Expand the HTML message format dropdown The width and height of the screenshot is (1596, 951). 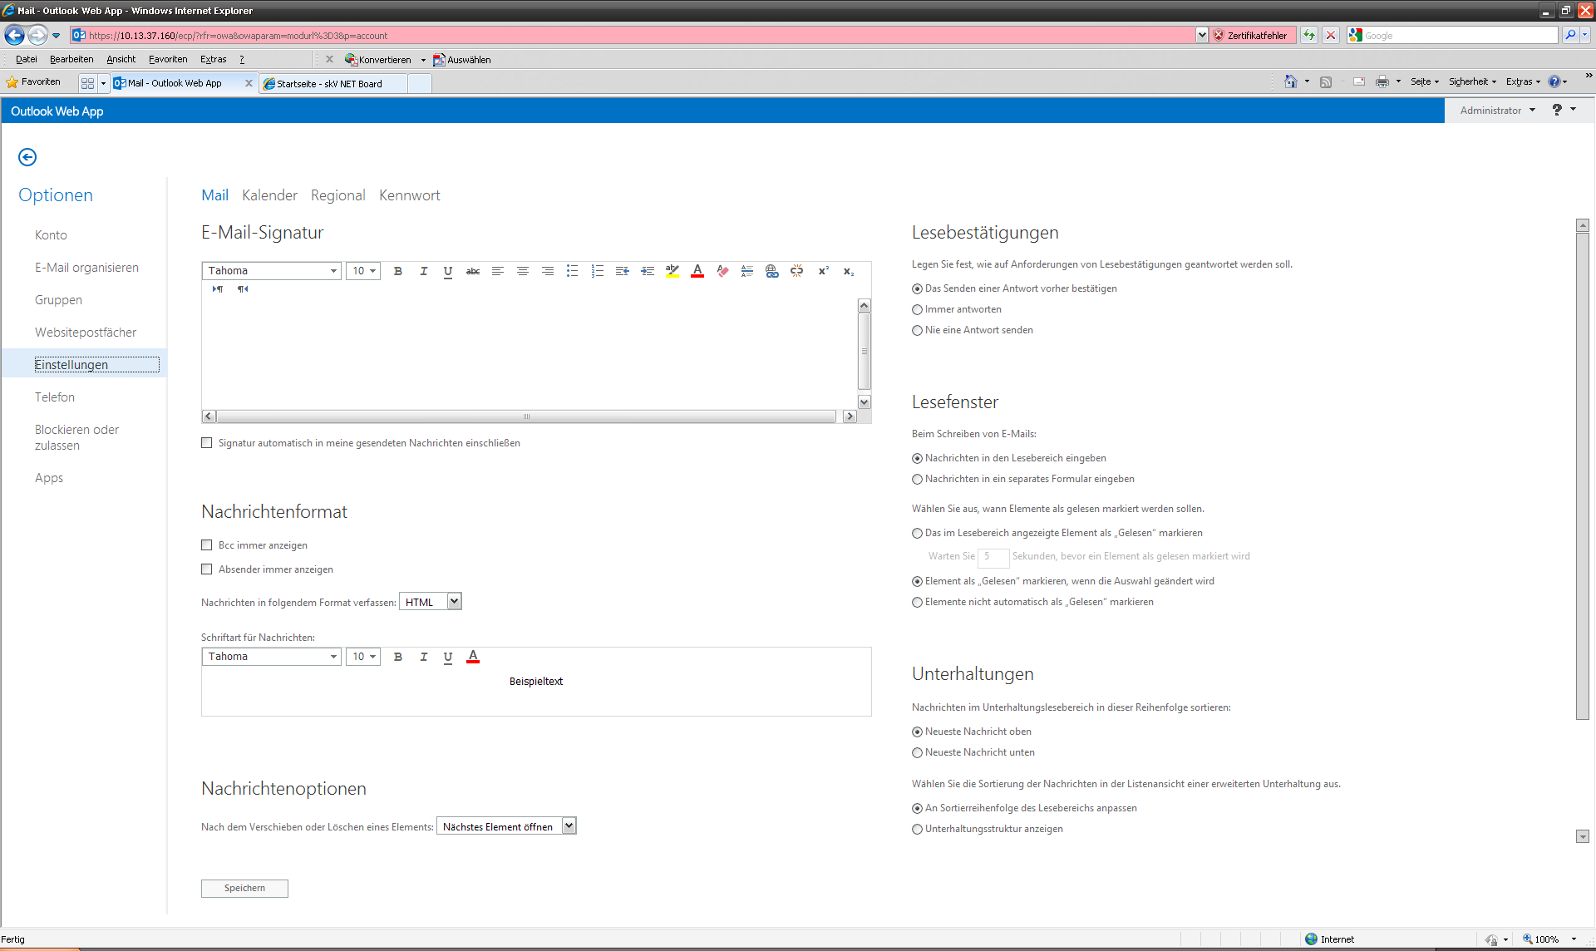coord(454,601)
